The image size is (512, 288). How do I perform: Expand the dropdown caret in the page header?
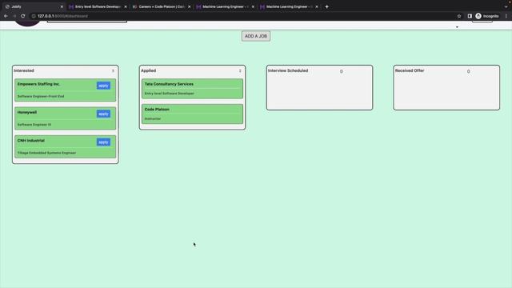(457, 27)
